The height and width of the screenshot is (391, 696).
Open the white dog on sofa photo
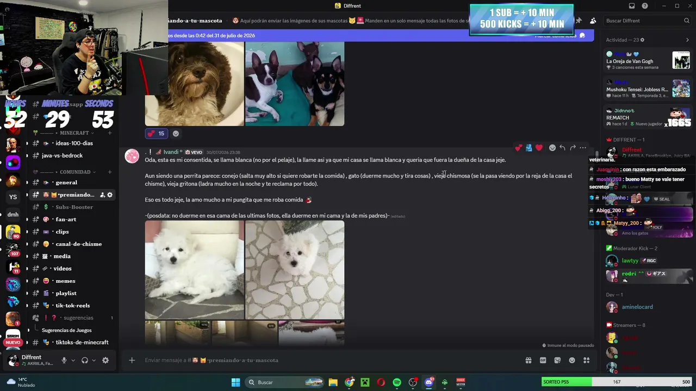point(194,270)
